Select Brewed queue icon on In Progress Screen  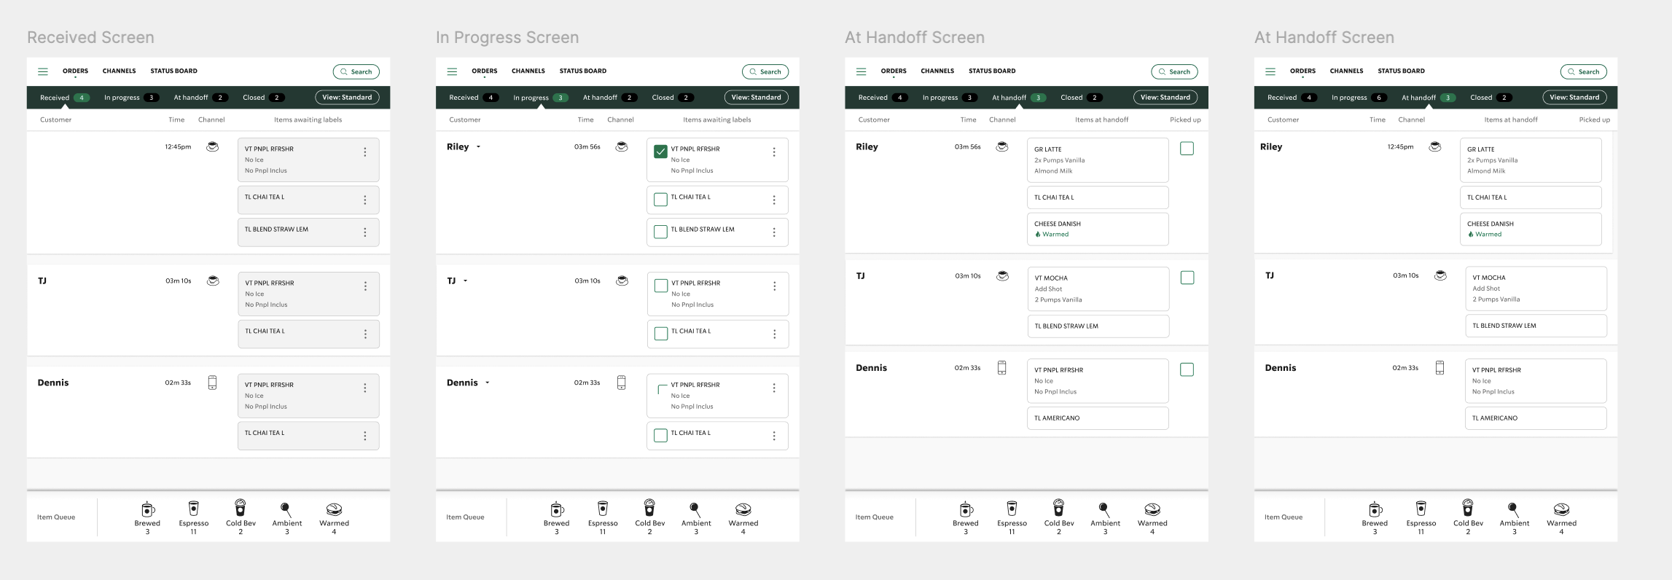[x=557, y=509]
